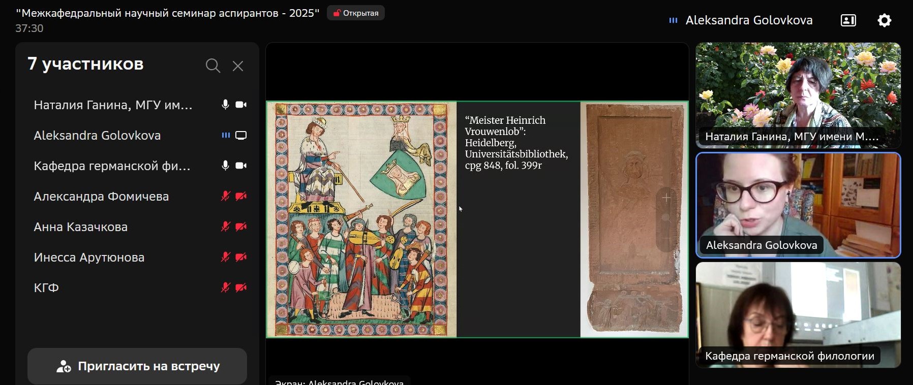Click the 'Meister Heinrich Vrouwenlob' caption text
913x385 pixels.
(516, 143)
